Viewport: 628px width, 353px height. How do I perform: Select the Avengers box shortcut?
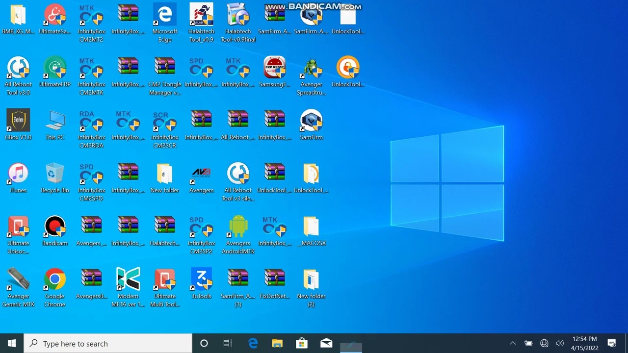[201, 174]
